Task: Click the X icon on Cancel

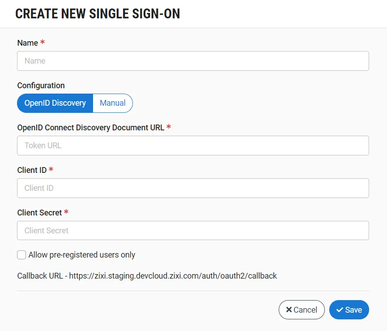Action: [x=289, y=310]
